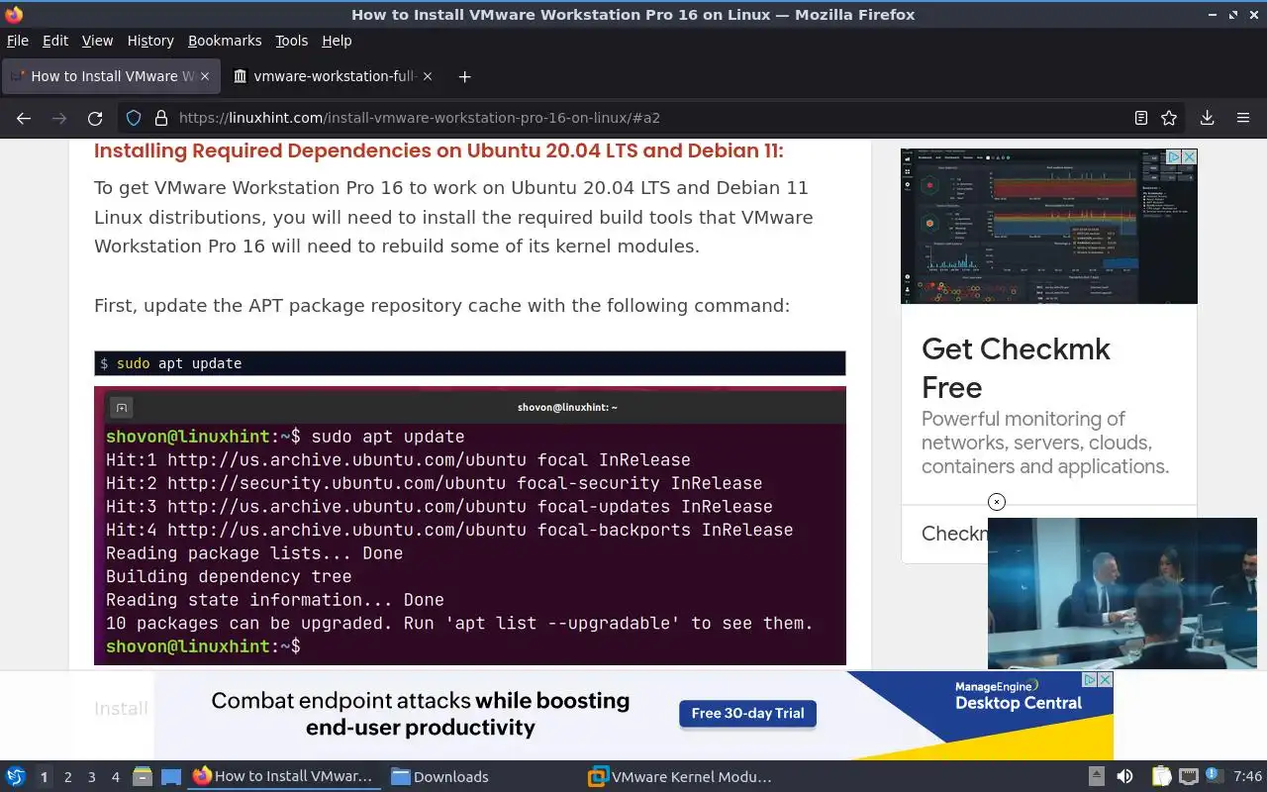This screenshot has height=792, width=1267.
Task: Close the floating video ad
Action: 997,502
